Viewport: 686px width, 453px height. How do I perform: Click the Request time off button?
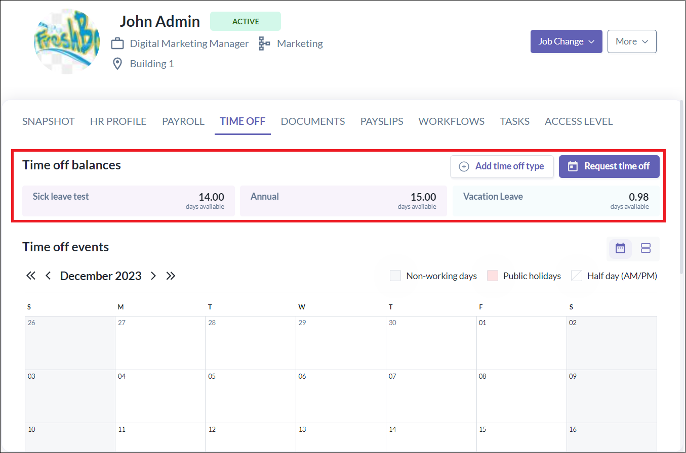click(x=609, y=166)
